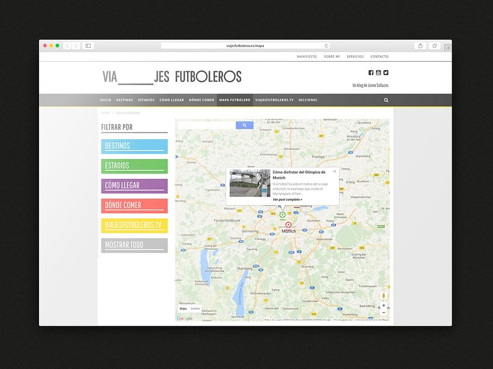Open the Servicios top link
493x369 pixels.
tap(355, 56)
